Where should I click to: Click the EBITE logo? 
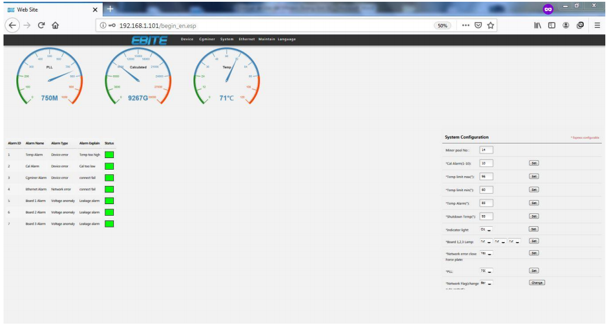[149, 40]
